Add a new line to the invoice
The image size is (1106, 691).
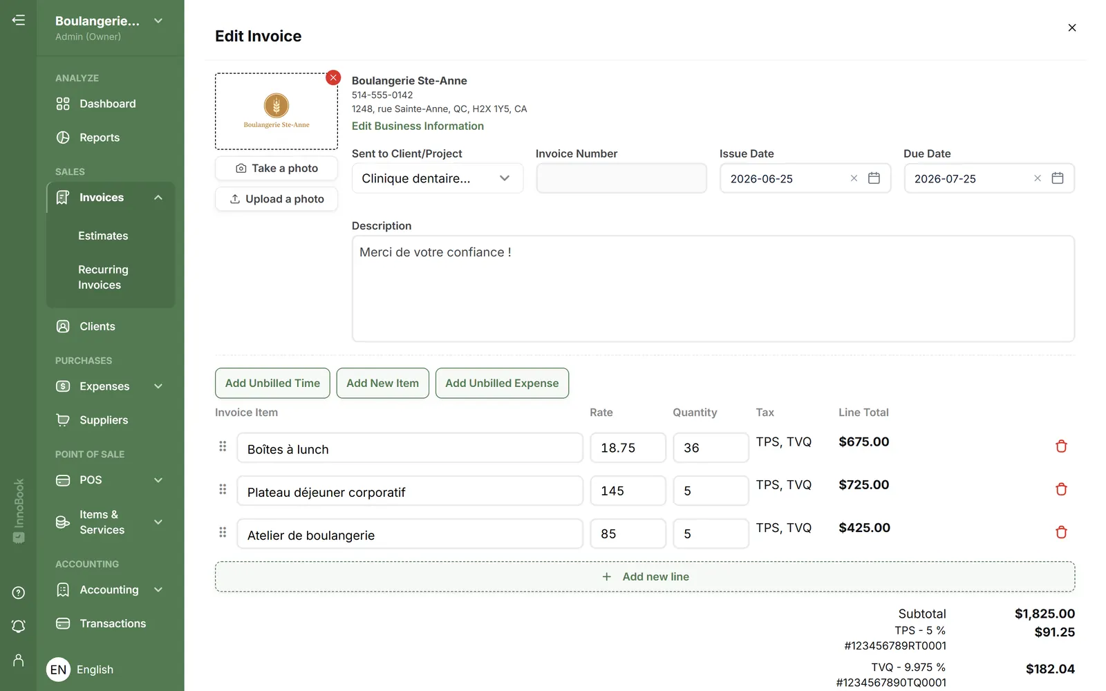645,576
